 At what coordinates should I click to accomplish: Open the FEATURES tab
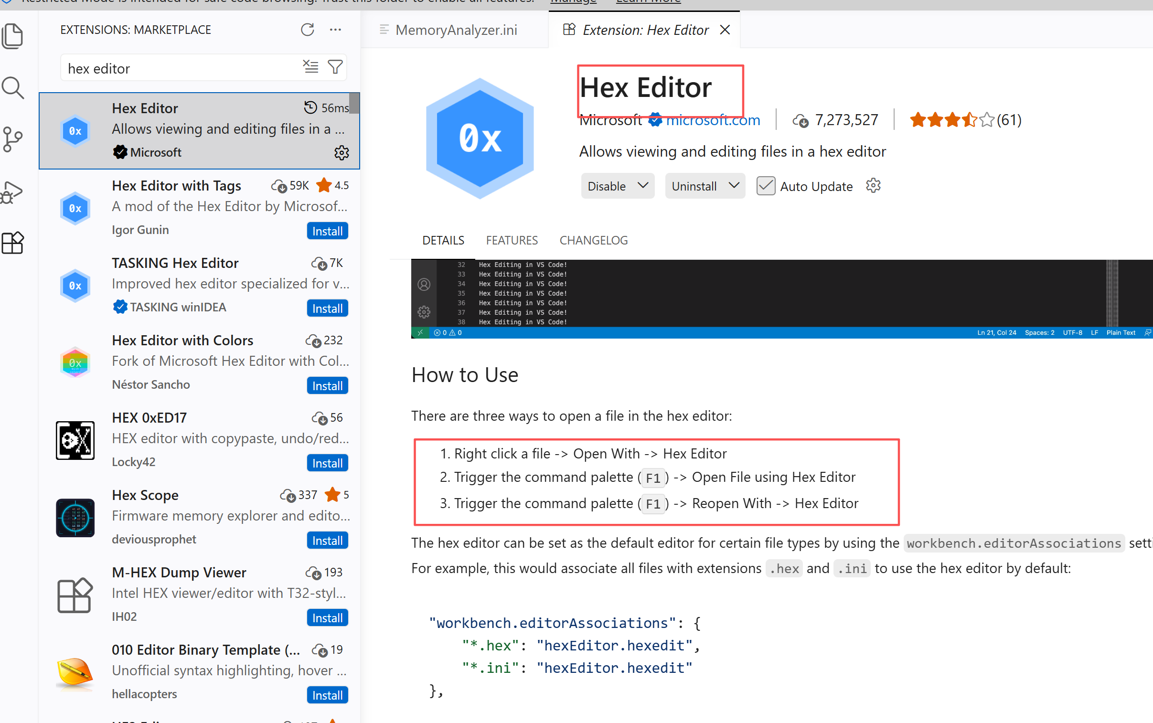click(512, 240)
